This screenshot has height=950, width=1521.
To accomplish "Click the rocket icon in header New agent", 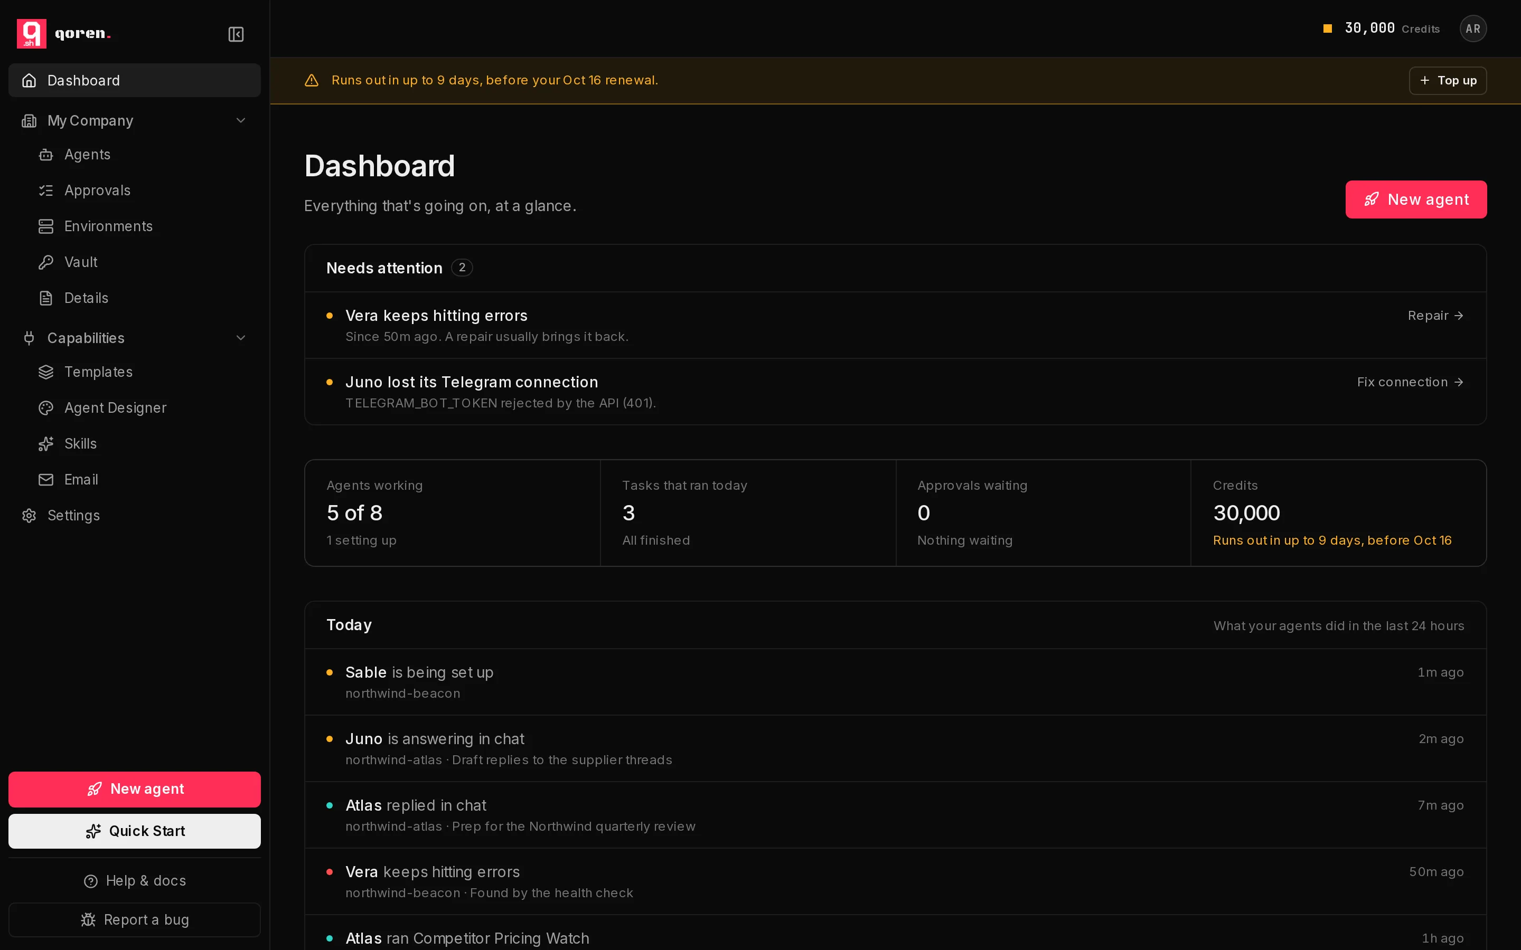I will point(1372,199).
